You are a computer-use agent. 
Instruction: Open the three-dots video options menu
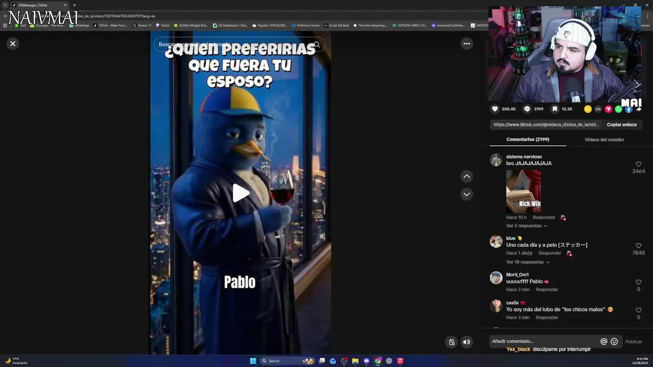coord(466,44)
